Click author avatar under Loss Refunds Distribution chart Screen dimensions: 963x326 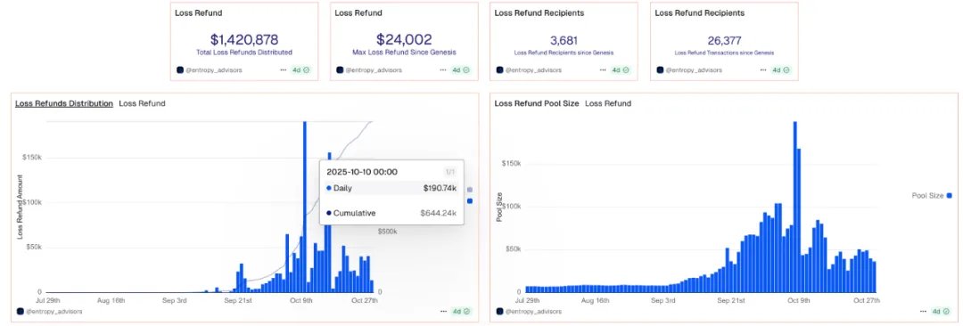tap(21, 311)
